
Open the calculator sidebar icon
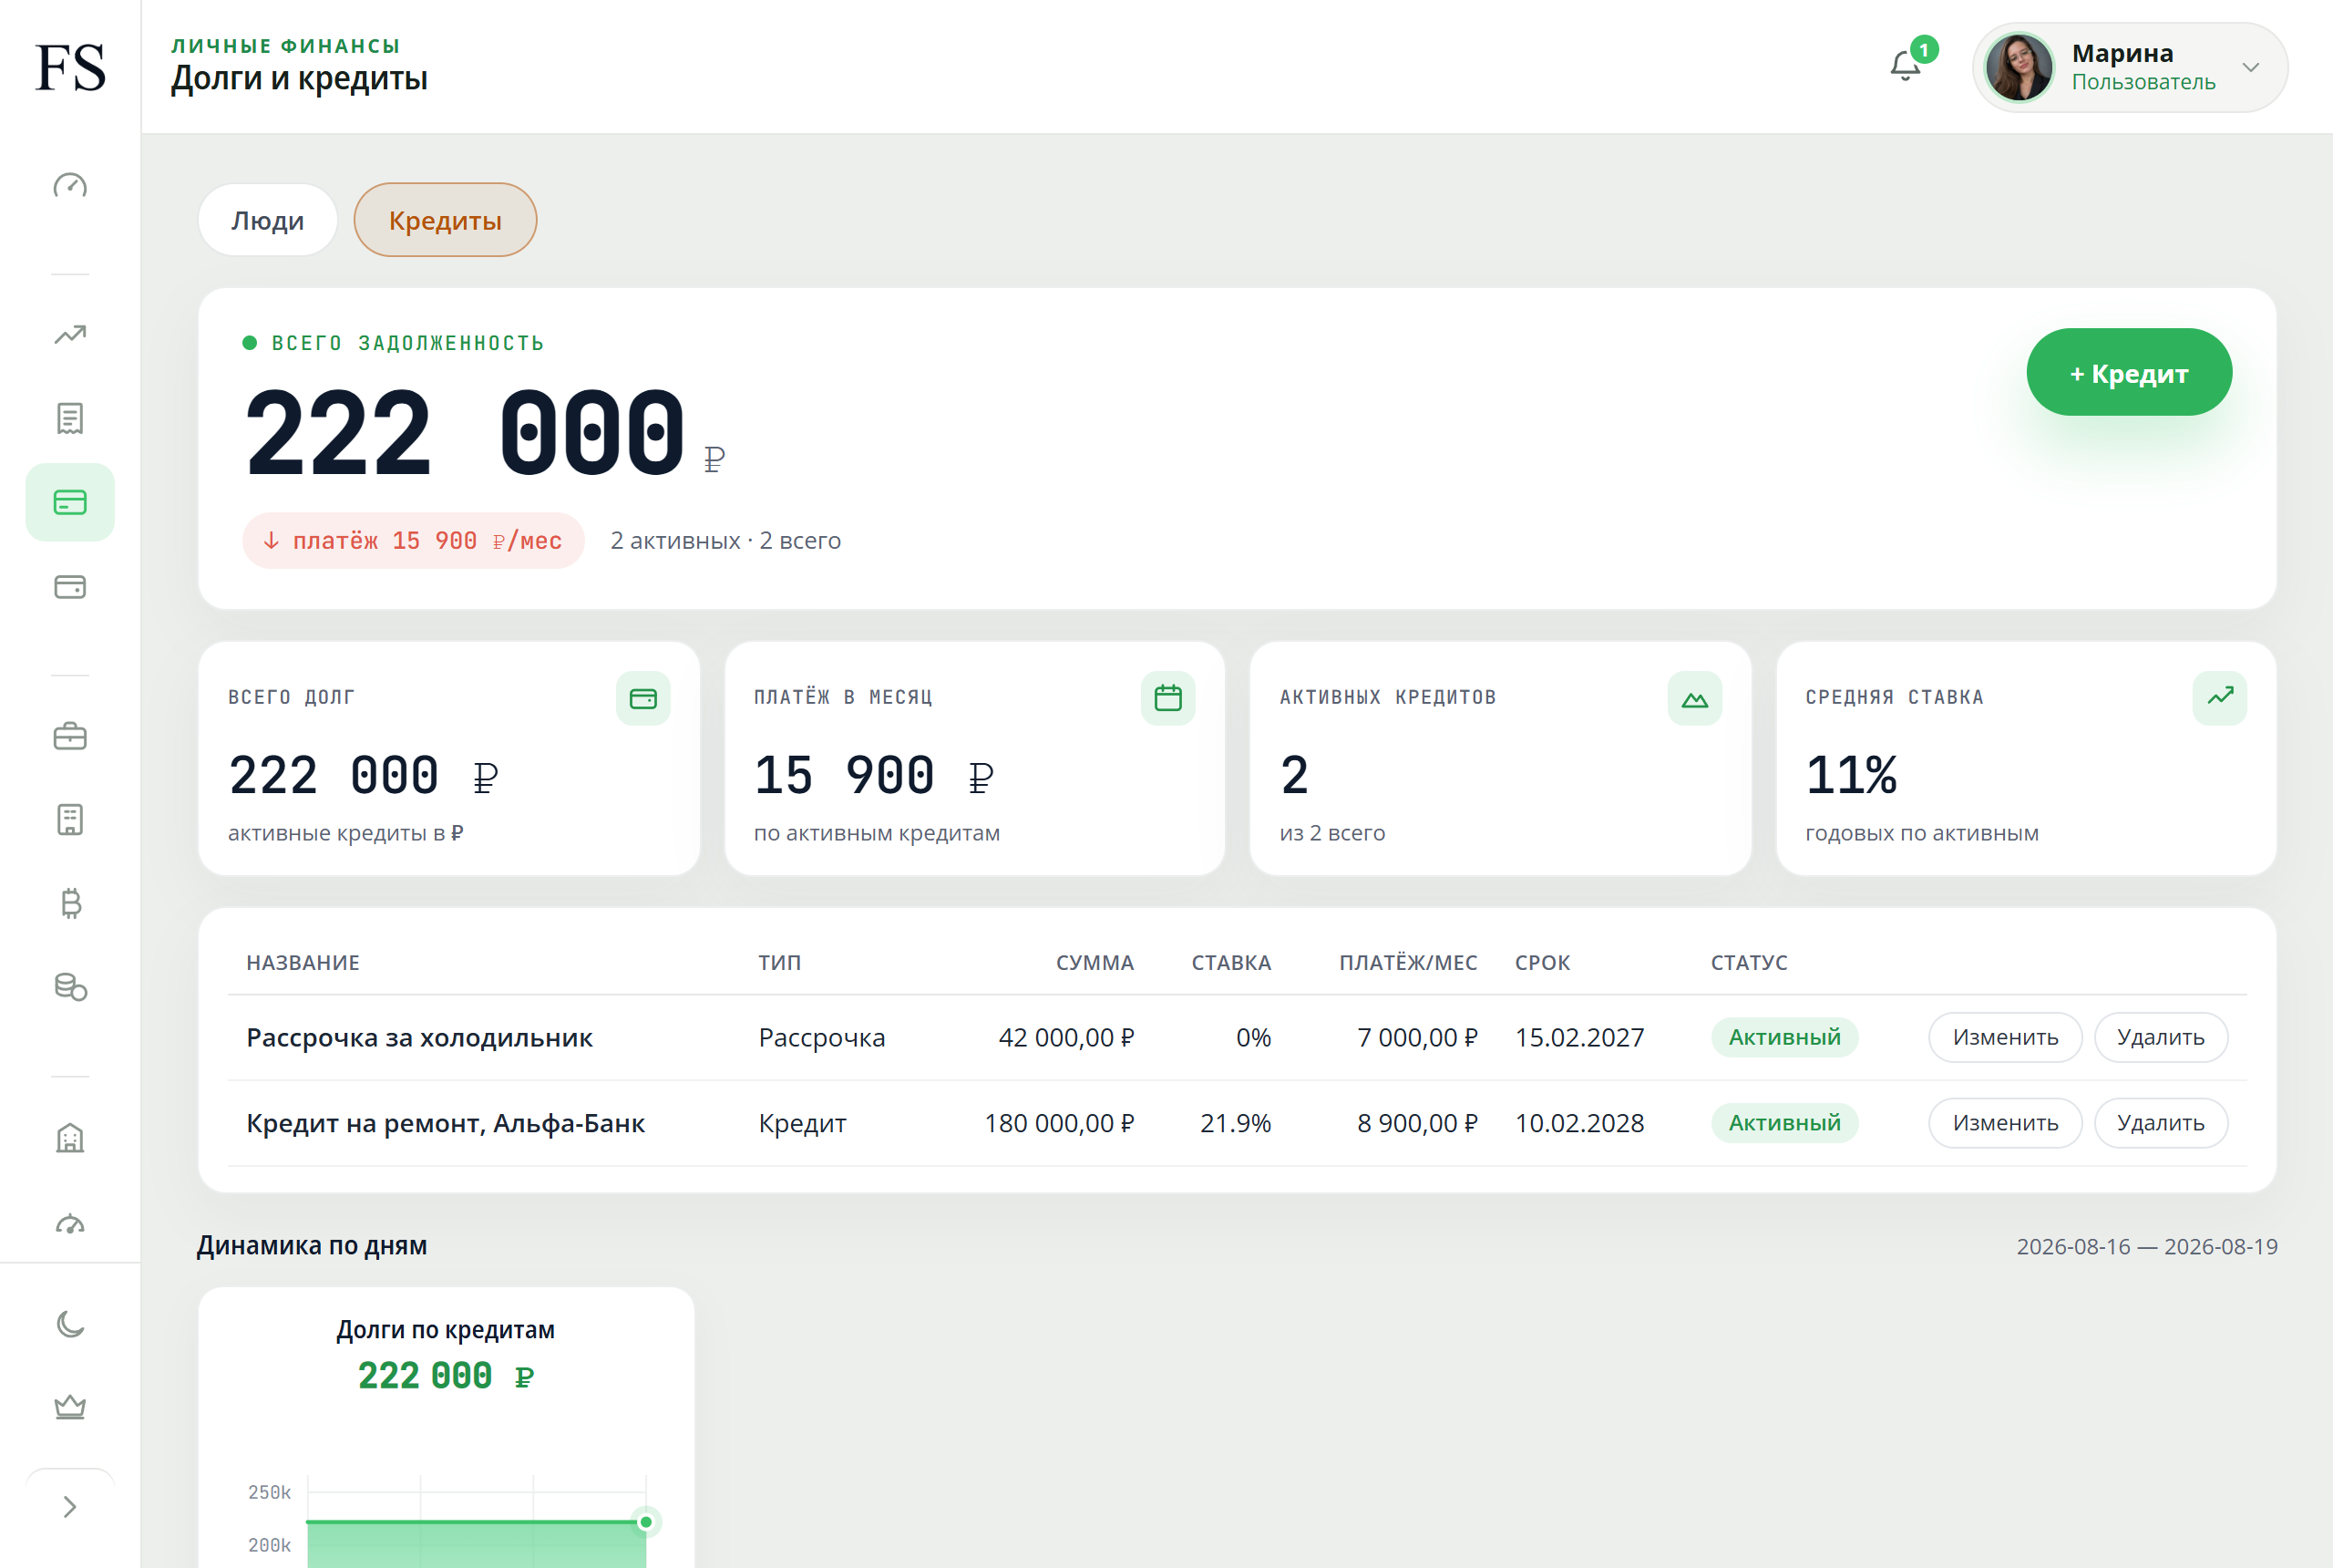70,820
